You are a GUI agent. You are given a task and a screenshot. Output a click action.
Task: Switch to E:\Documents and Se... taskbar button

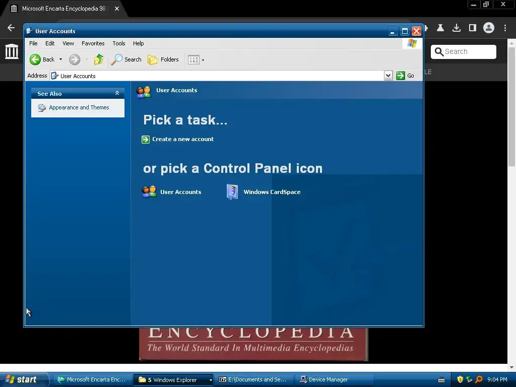pos(254,379)
